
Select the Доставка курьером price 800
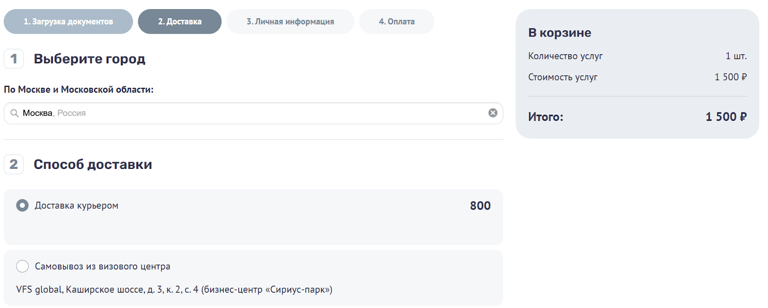(x=480, y=205)
